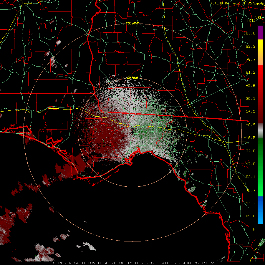Click the purple segment of the color bar
This screenshot has height=265, width=265.
(x=260, y=33)
